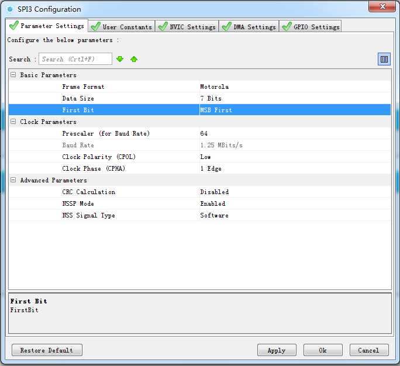Image resolution: width=400 pixels, height=366 pixels.
Task: Open the Clock Polarity Low dropdown
Action: tap(295, 157)
